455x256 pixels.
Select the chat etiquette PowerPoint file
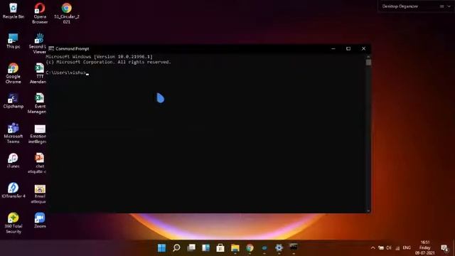tap(38, 163)
